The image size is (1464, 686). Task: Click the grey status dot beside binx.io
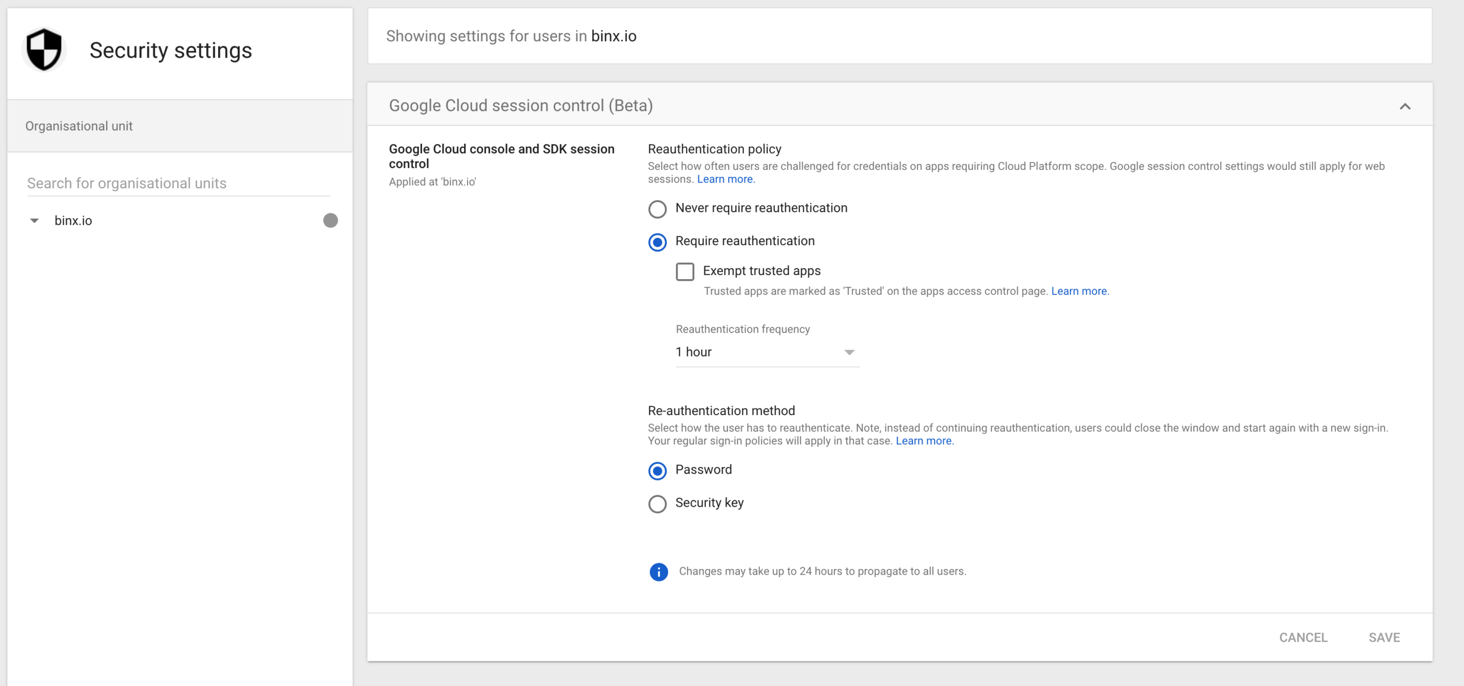[330, 221]
